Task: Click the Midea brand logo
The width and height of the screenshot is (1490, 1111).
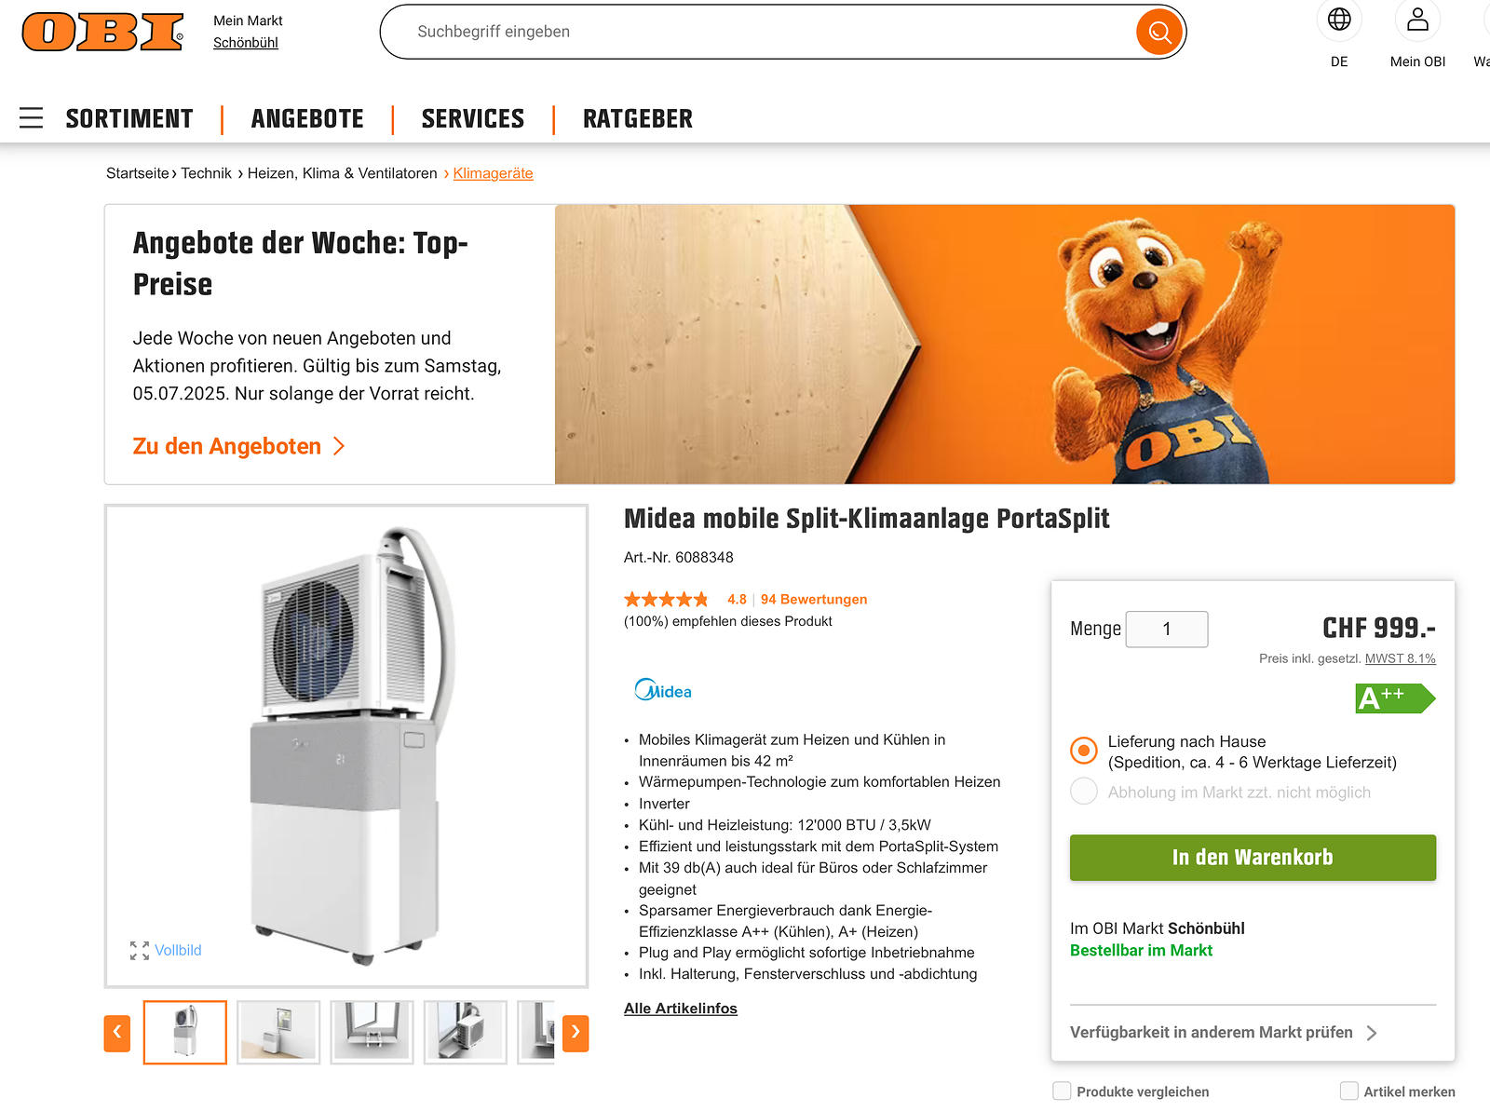Action: click(x=663, y=690)
